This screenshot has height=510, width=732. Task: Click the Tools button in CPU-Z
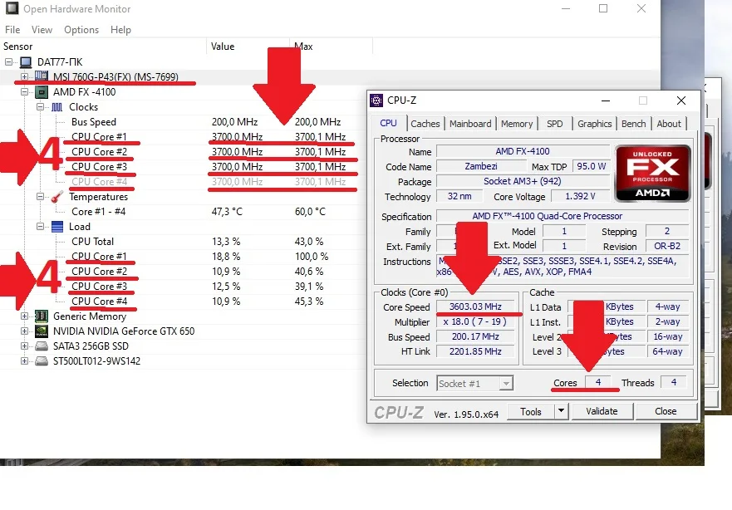click(531, 411)
